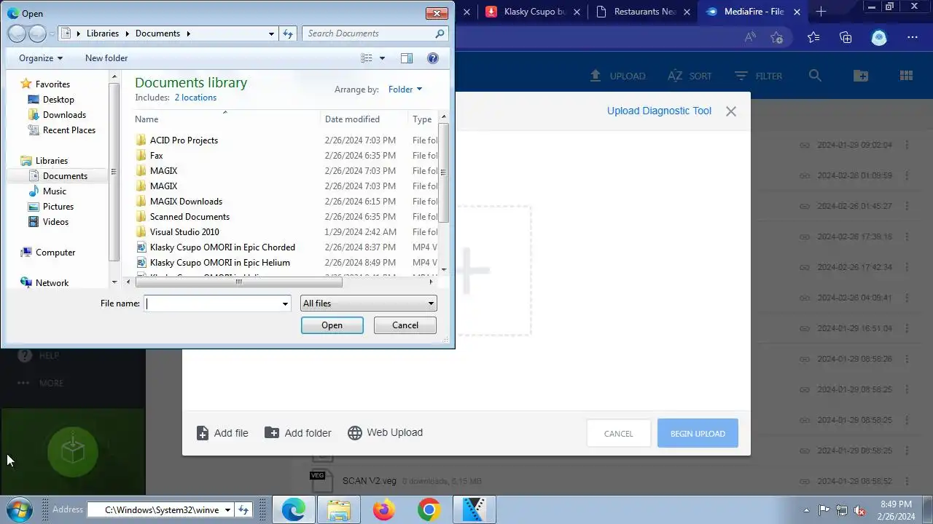Select Network in navigation pane
Viewport: 933px width, 524px height.
click(52, 283)
